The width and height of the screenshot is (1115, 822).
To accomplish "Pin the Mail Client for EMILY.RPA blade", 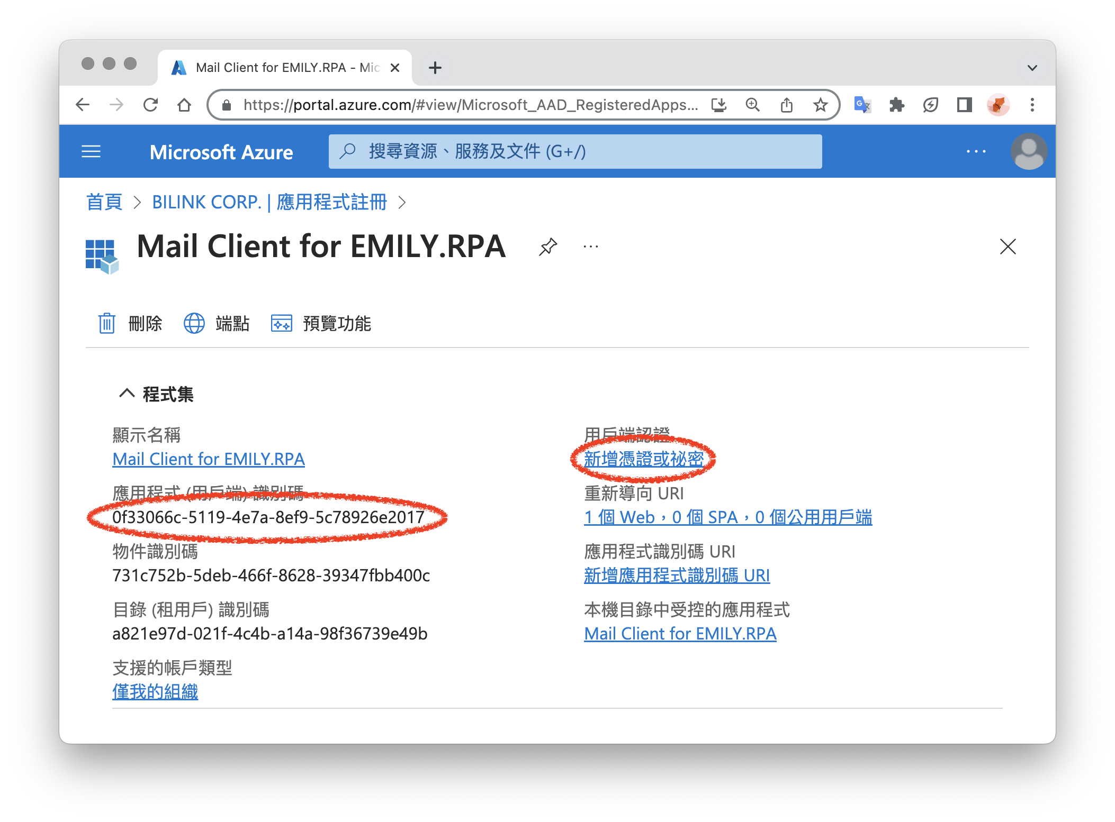I will pos(548,246).
